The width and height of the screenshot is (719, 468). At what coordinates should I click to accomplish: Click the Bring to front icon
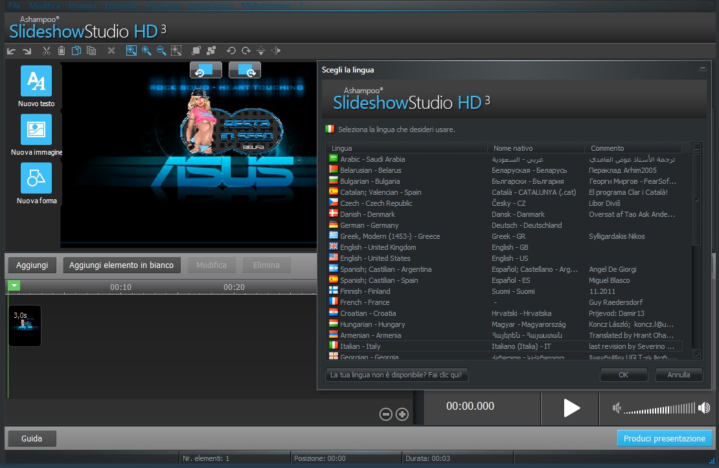click(196, 51)
